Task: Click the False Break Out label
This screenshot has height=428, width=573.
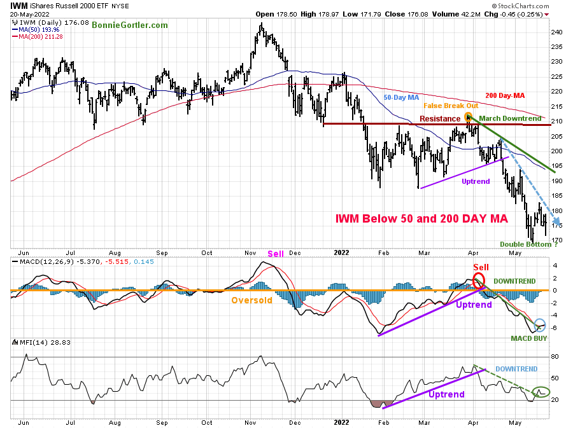Action: (451, 106)
